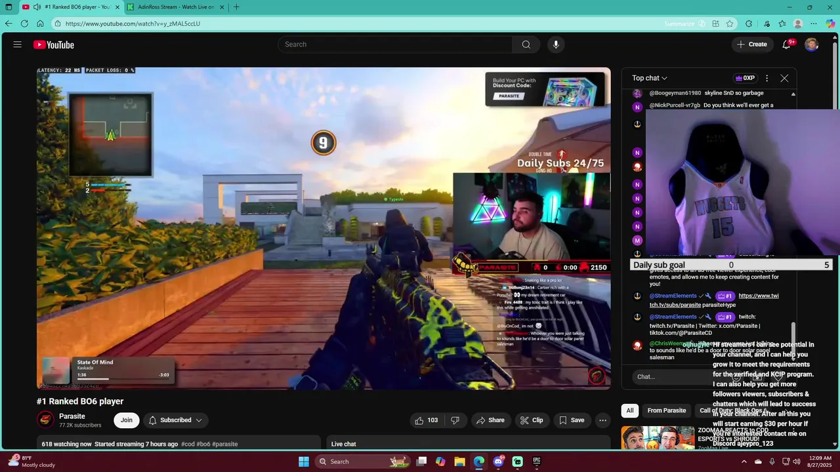
Task: Click the video player area
Action: pyautogui.click(x=324, y=228)
